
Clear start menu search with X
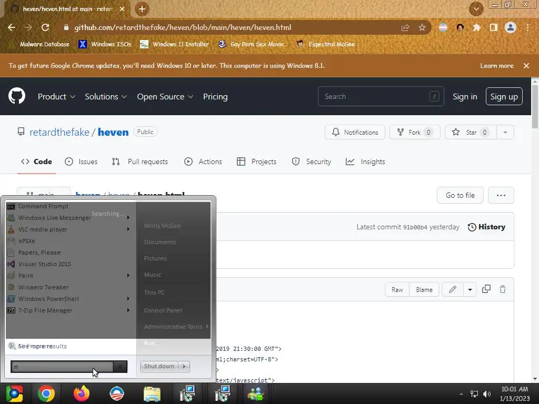click(x=120, y=367)
